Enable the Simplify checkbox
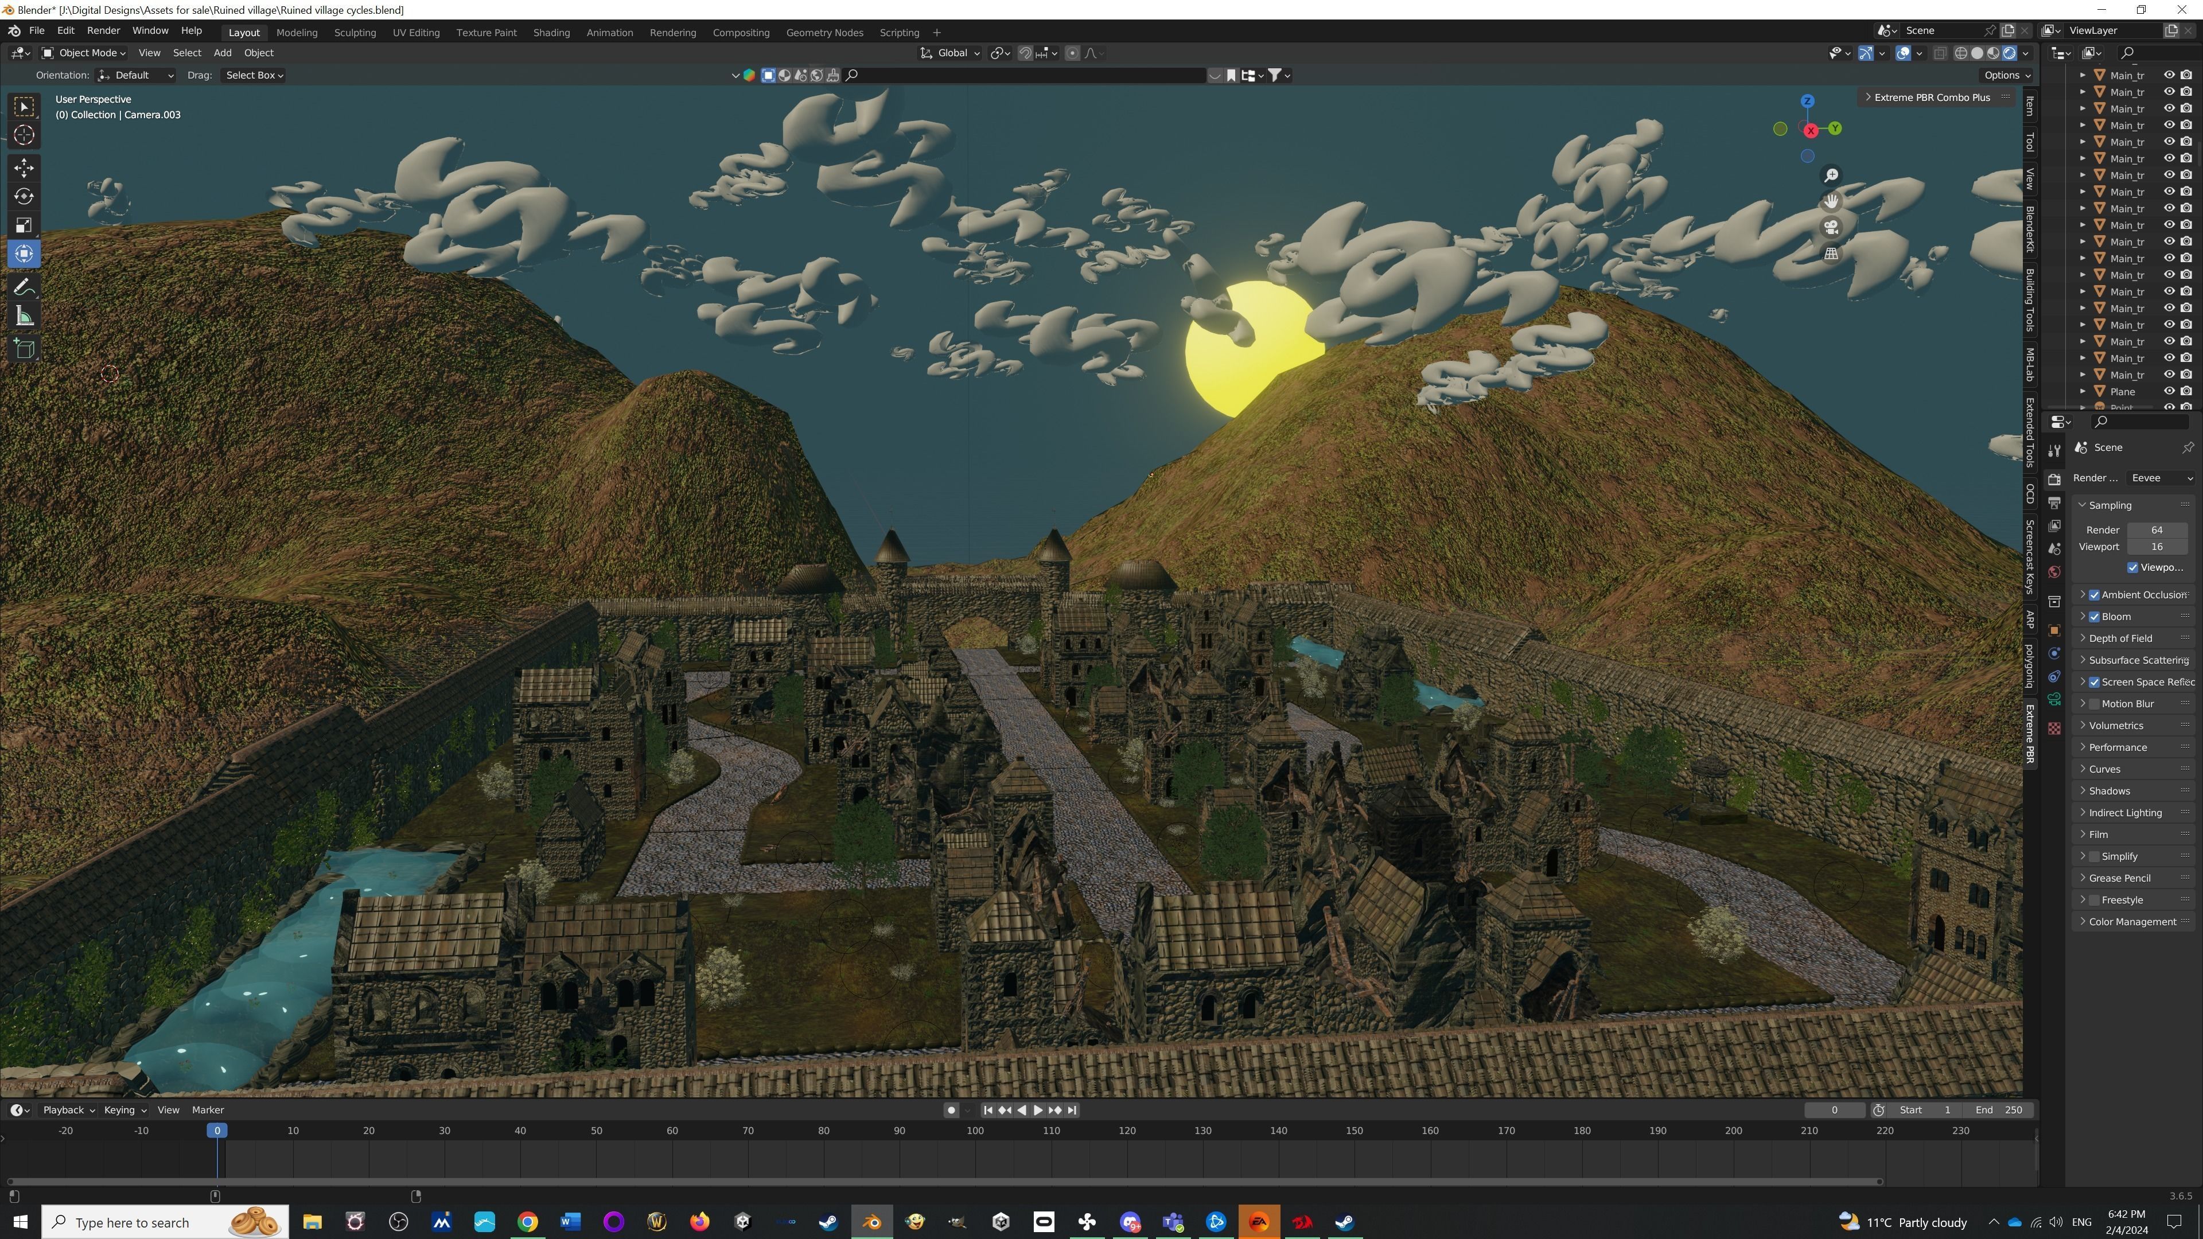The height and width of the screenshot is (1239, 2203). [x=2095, y=857]
